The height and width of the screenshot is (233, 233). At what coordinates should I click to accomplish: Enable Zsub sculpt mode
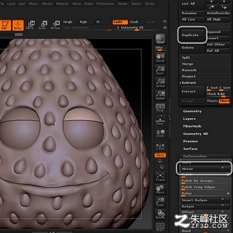134,22
